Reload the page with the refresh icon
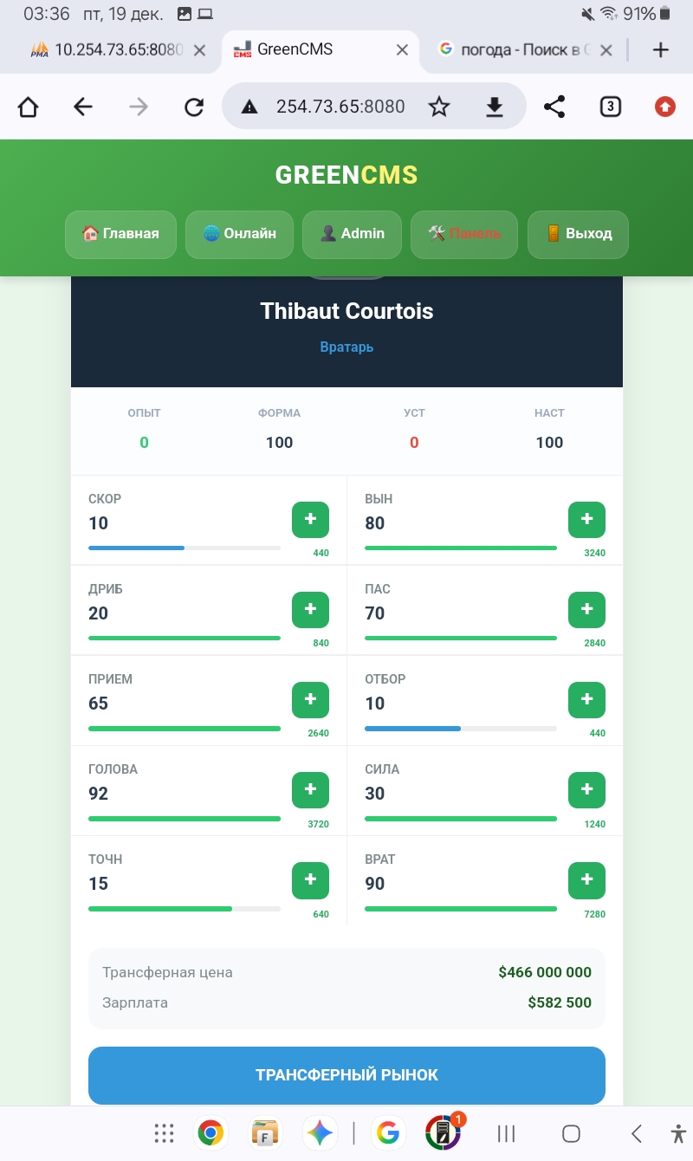 194,107
